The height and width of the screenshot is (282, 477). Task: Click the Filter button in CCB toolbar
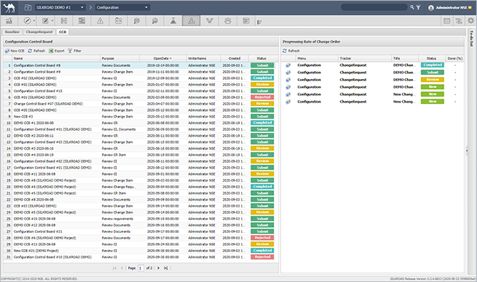75,51
